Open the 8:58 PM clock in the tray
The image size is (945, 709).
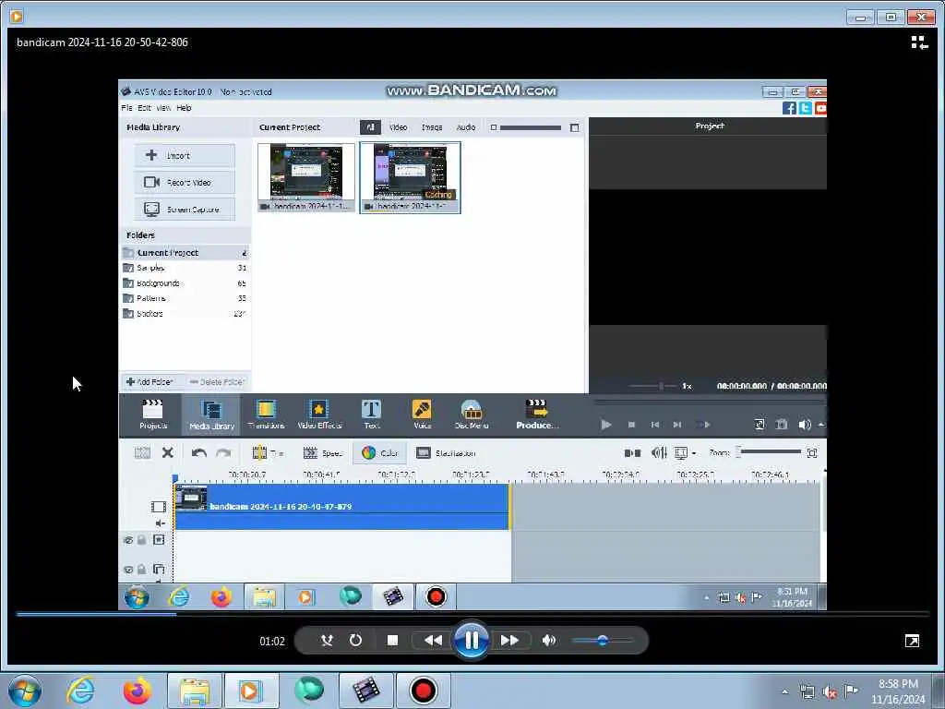(898, 691)
